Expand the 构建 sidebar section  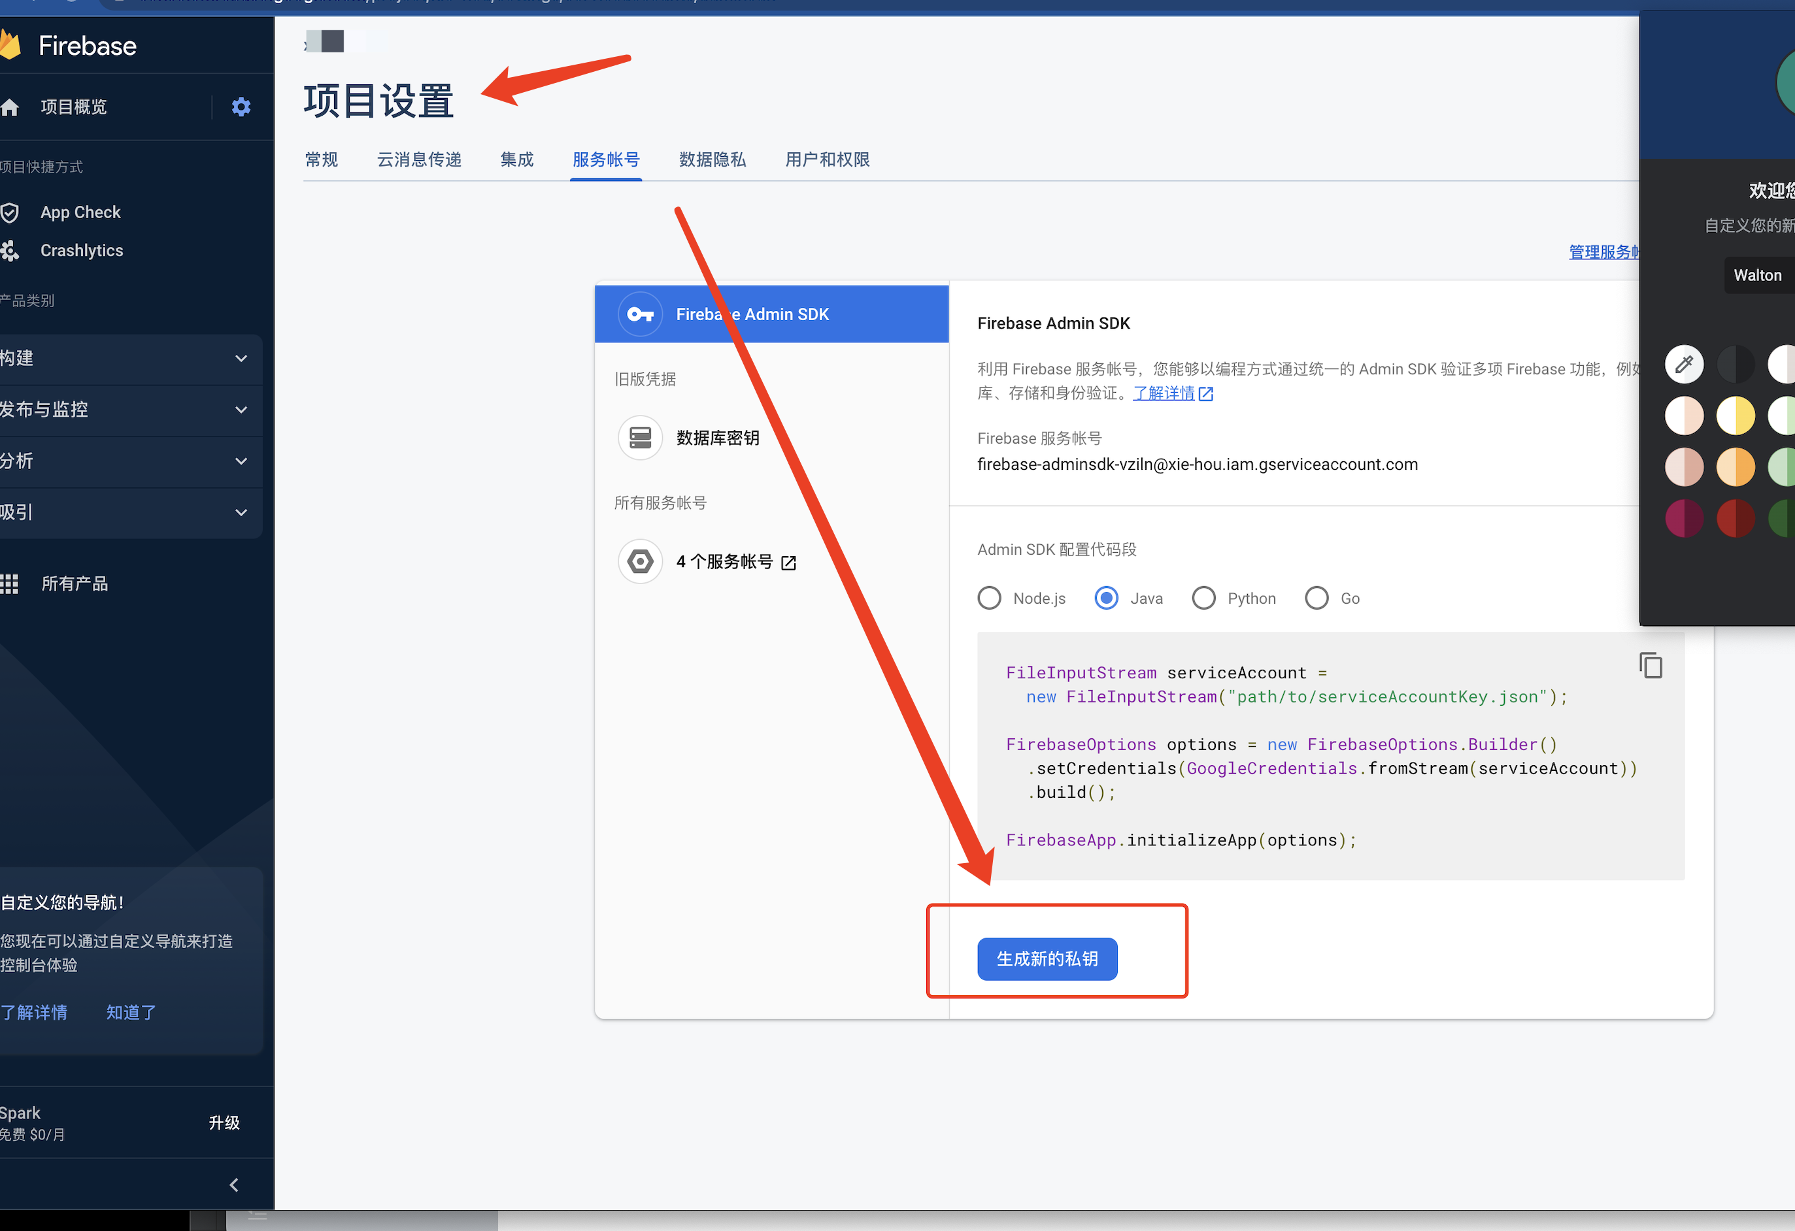pyautogui.click(x=241, y=358)
